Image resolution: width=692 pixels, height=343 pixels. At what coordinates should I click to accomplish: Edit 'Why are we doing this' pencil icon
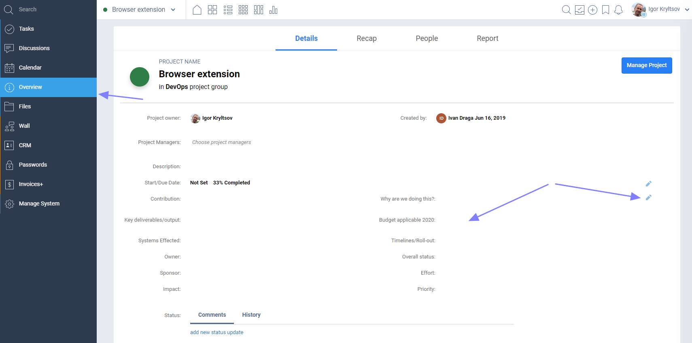[x=648, y=197]
